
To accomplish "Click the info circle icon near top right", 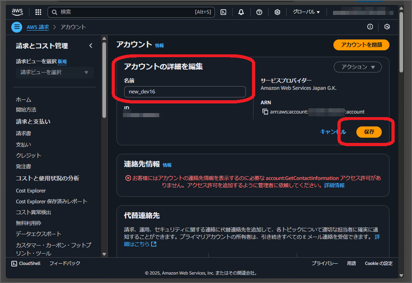I will (x=370, y=27).
